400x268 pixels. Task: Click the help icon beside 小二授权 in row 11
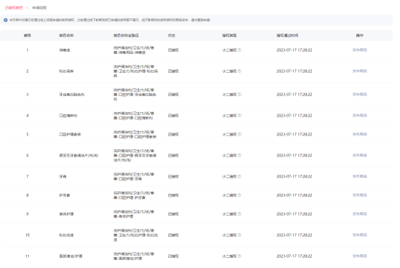(x=239, y=256)
